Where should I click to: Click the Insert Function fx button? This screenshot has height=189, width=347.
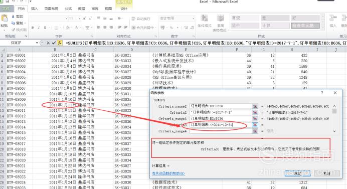pos(59,43)
